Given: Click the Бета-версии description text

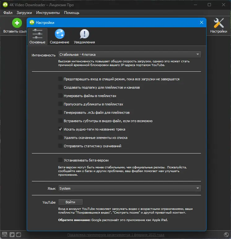Looking at the screenshot, I should pyautogui.click(x=122, y=171).
